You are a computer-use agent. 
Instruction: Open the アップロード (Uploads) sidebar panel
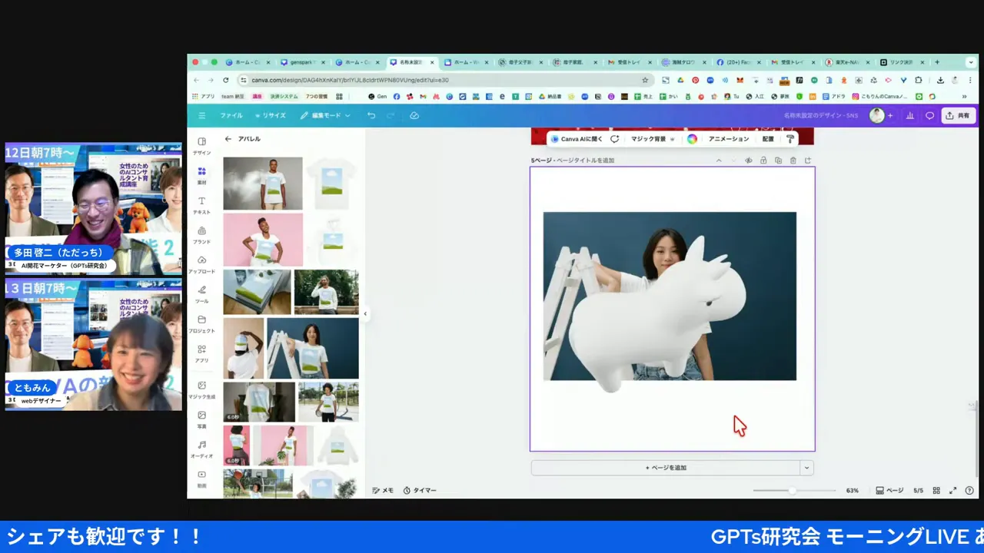pos(201,264)
